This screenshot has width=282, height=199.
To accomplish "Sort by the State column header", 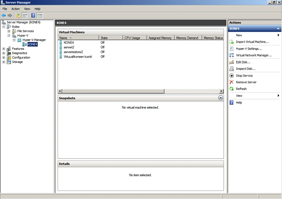I will click(x=111, y=38).
